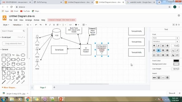Select the diamond shape in General palette
The image size is (182, 102).
pyautogui.click(x=18, y=59)
